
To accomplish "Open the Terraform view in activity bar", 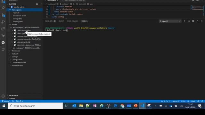I will 3,35.
